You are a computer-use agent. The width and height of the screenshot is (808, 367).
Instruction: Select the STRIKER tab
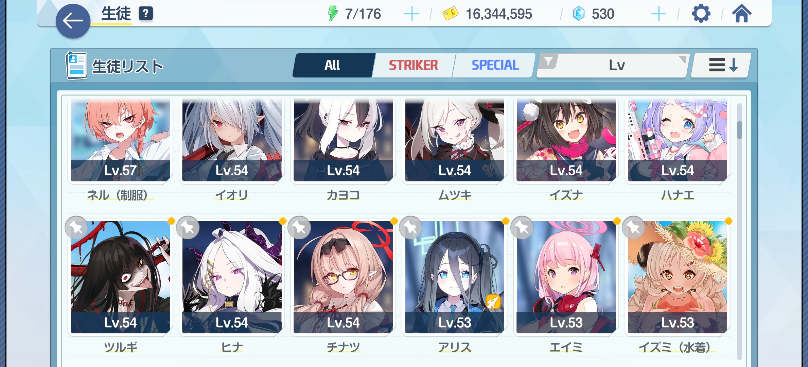click(414, 65)
